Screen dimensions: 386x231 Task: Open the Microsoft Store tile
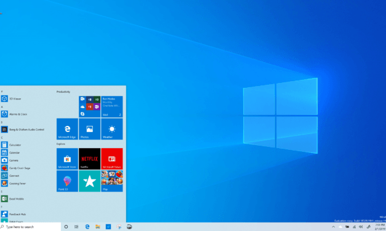point(67,159)
